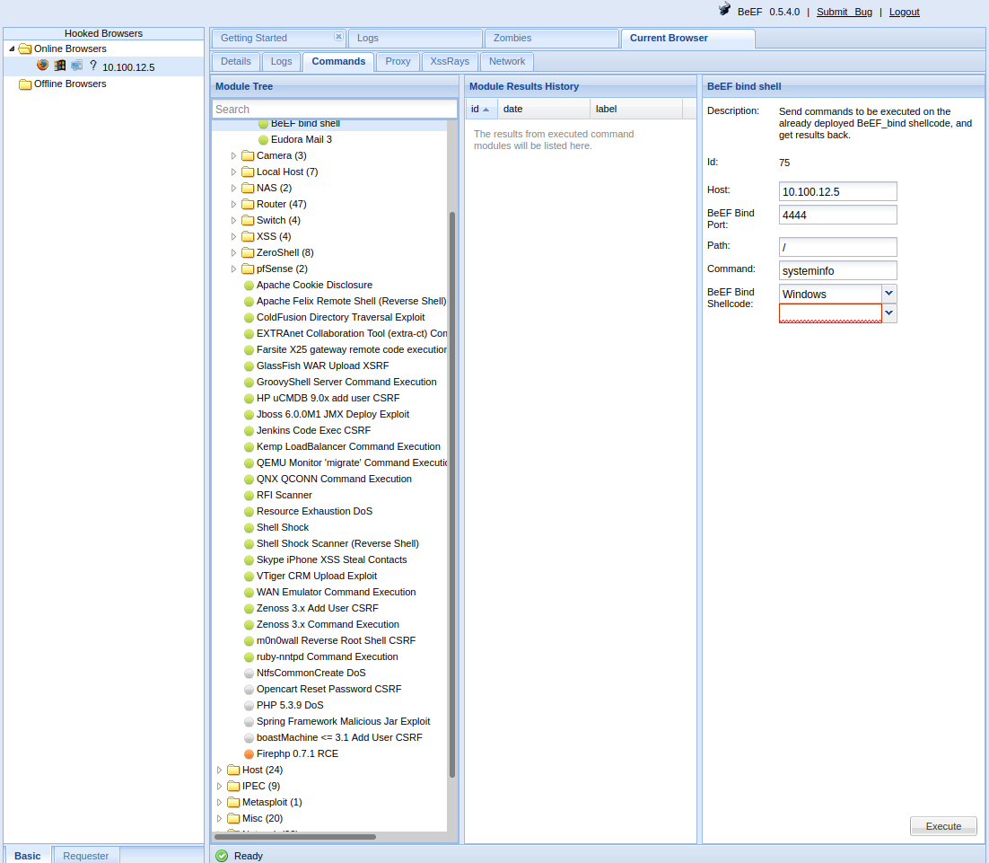
Task: Click the Camera folder icon
Action: click(248, 155)
